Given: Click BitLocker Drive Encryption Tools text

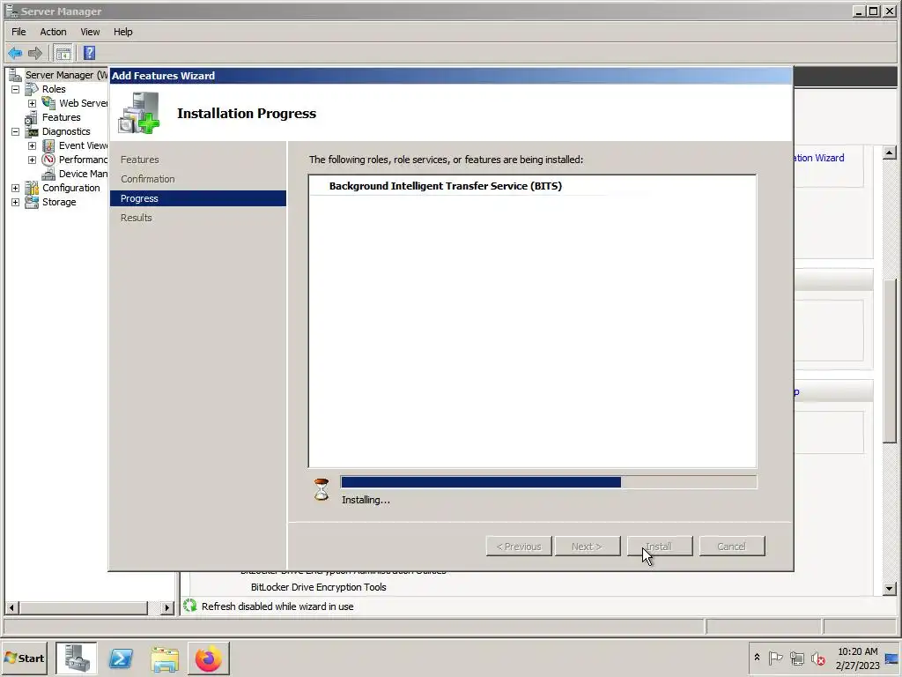Looking at the screenshot, I should click(319, 587).
